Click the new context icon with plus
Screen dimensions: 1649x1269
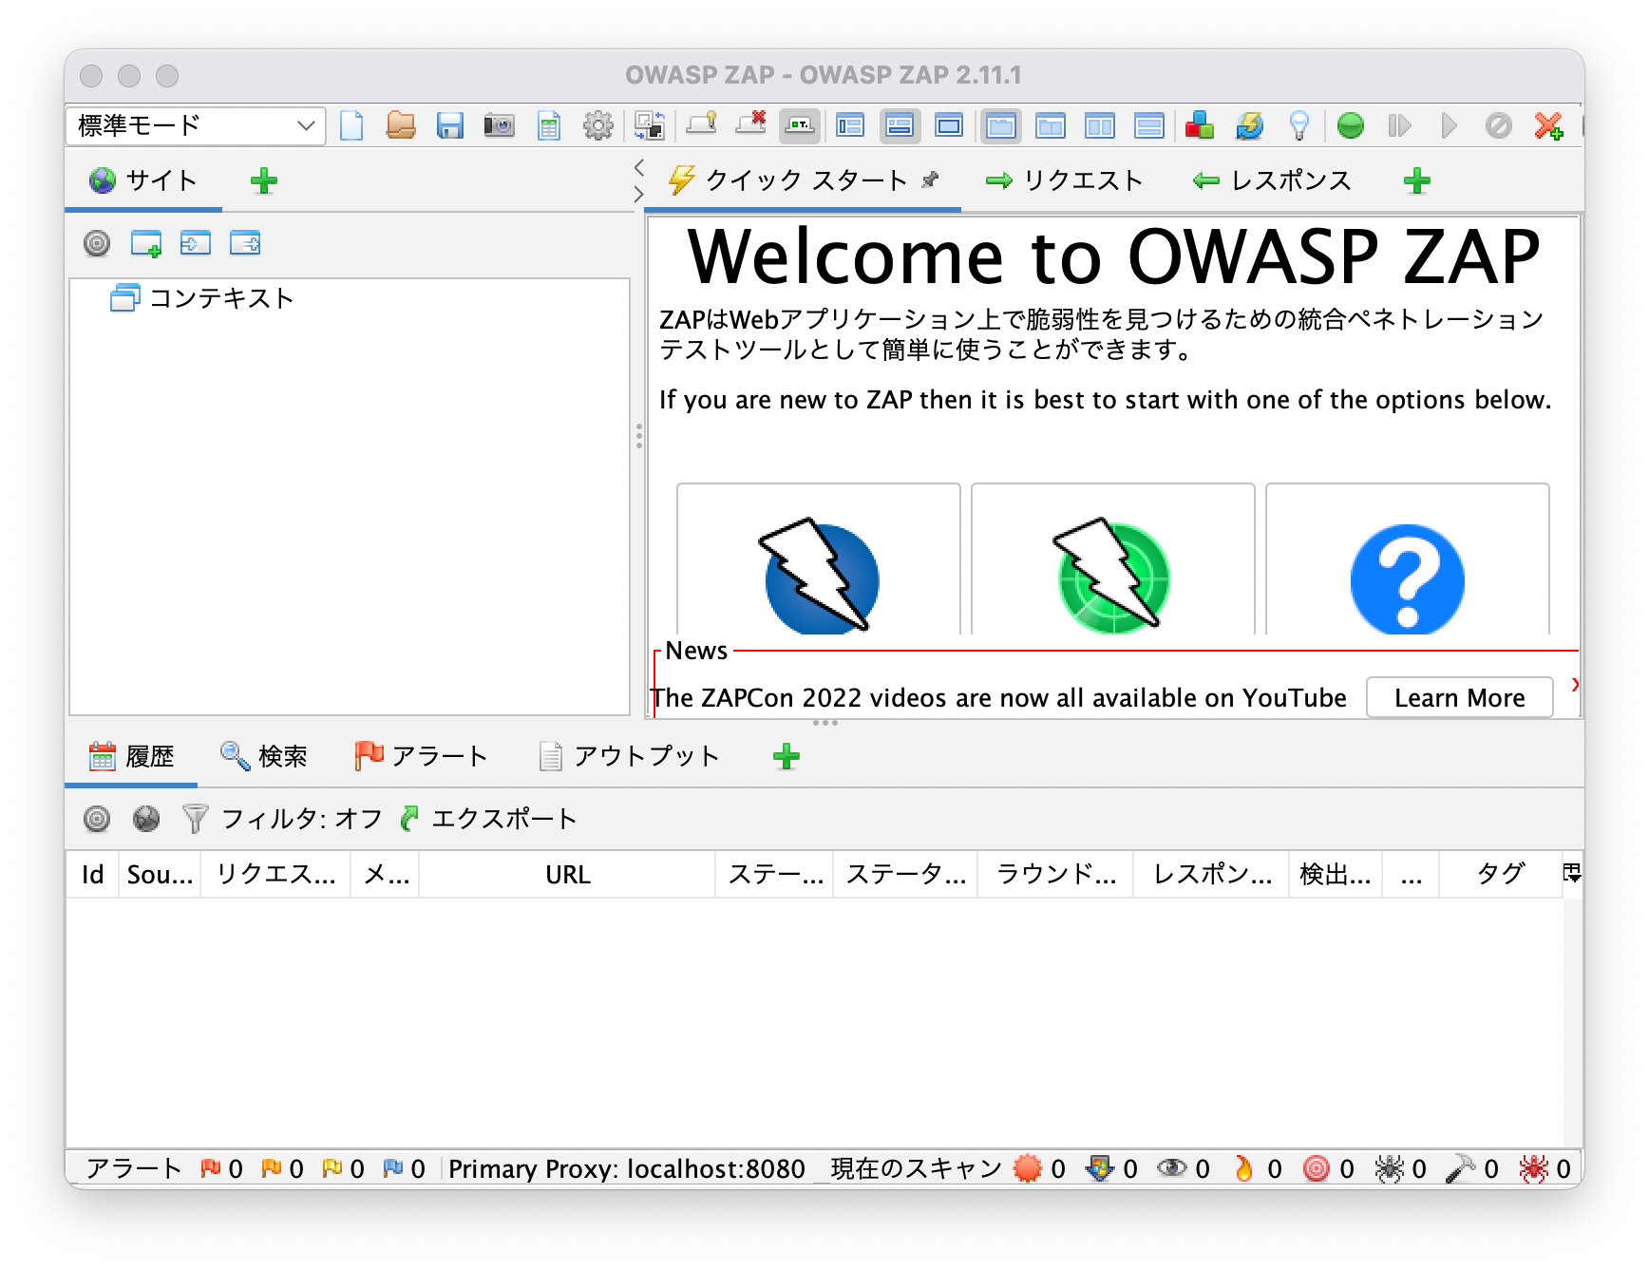pos(146,244)
